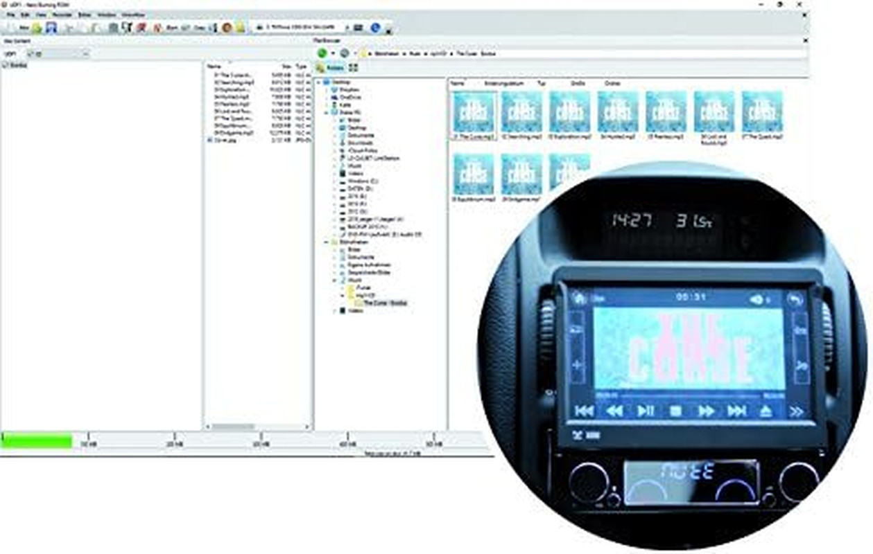Sort compilation list by Size column header
Image resolution: width=873 pixels, height=554 pixels.
(x=286, y=67)
